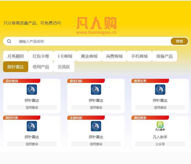Click 探针雷达 title in 借条扫描 card
Screen dimensions: 191x164
[x=96, y=100]
